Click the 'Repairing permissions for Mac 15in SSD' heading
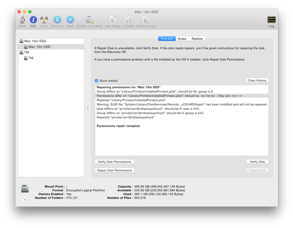Image resolution: width=293 pixels, height=228 pixels. 182,87
